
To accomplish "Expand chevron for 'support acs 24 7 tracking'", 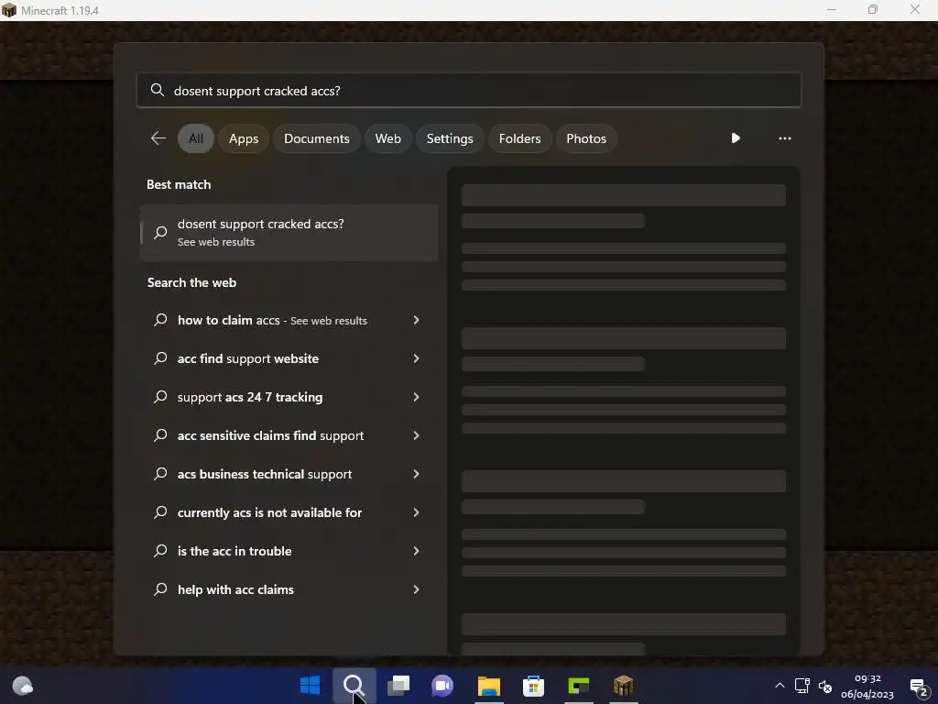I will click(417, 397).
